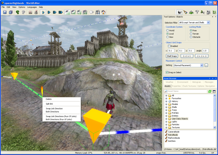Click the asset tree vertical scrollbar
The width and height of the screenshot is (218, 155).
[214, 111]
